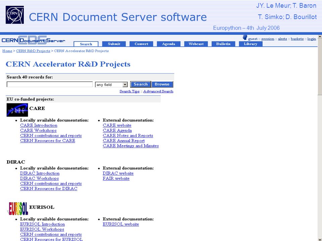The image size is (322, 241).
Task: Open the Advanced Search link
Action: click(158, 91)
